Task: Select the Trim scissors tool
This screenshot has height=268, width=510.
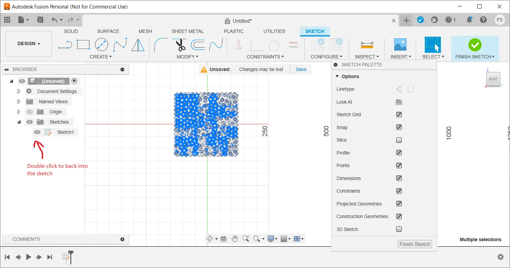Action: pos(180,44)
